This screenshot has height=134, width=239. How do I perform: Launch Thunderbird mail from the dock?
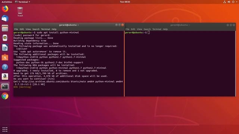coord(5,18)
